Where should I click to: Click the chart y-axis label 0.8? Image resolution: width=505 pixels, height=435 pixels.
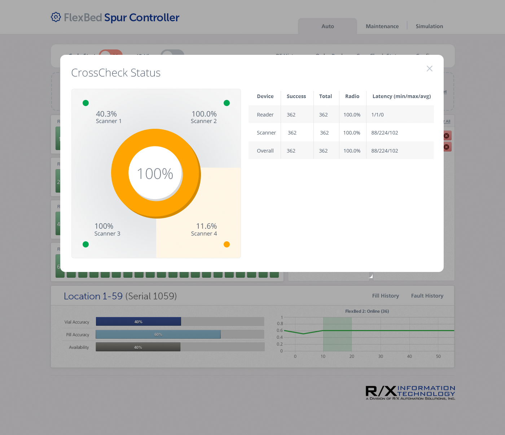280,324
